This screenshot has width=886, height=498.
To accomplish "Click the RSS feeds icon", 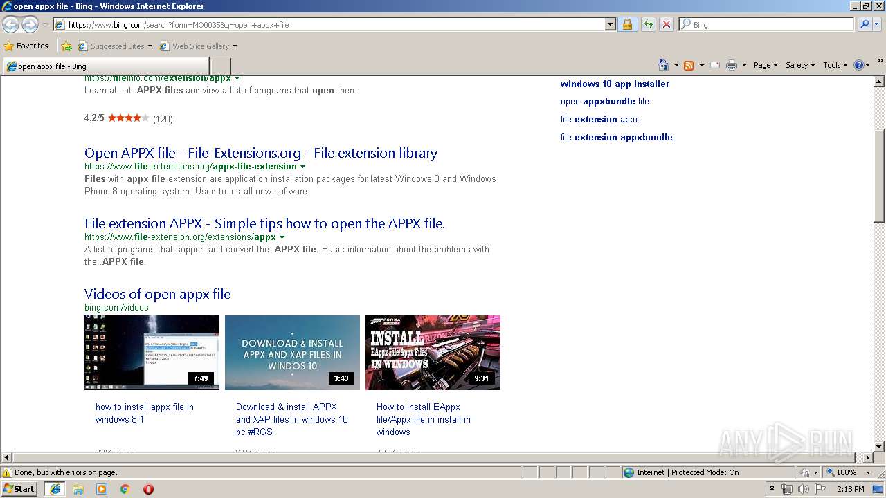I will coord(689,65).
